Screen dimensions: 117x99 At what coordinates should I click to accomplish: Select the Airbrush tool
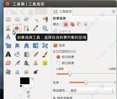pyautogui.click(x=17, y=63)
